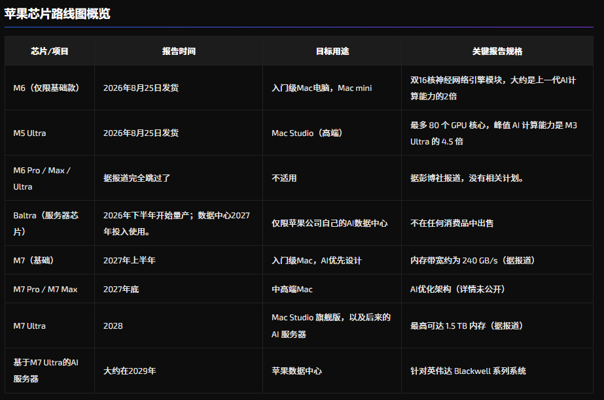Click the 仅限苹果公司自己的AI数据中心 cell

[332, 223]
